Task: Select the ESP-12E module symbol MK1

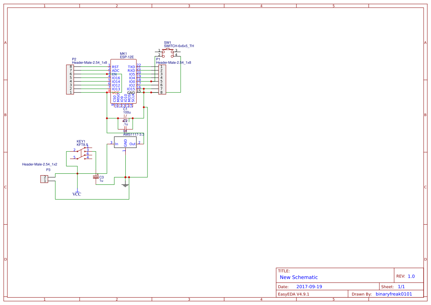Action: [x=124, y=81]
